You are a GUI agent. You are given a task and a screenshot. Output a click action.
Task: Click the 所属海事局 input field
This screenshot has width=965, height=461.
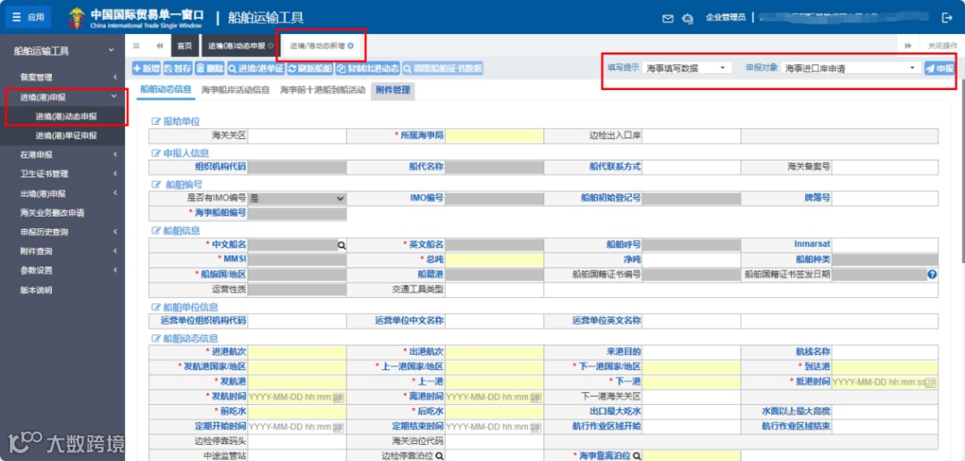click(x=495, y=136)
